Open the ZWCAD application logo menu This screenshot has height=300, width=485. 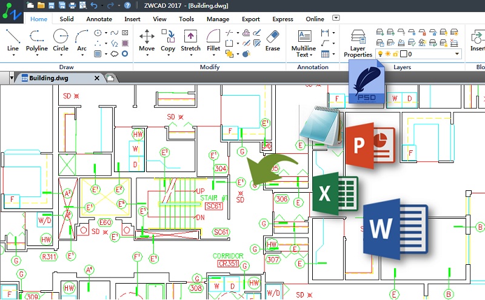click(x=12, y=11)
